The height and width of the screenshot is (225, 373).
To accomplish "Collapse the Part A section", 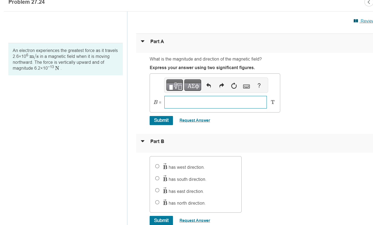I will coord(142,41).
